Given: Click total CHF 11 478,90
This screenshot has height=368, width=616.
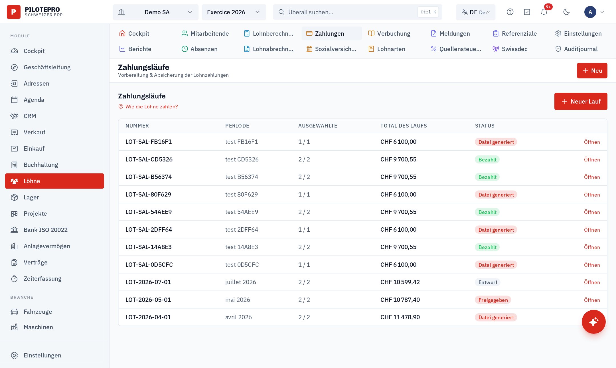Looking at the screenshot, I should point(400,317).
